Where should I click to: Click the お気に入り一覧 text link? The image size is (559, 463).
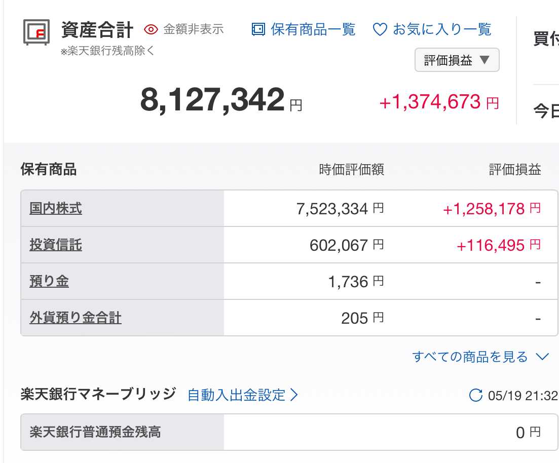[442, 29]
